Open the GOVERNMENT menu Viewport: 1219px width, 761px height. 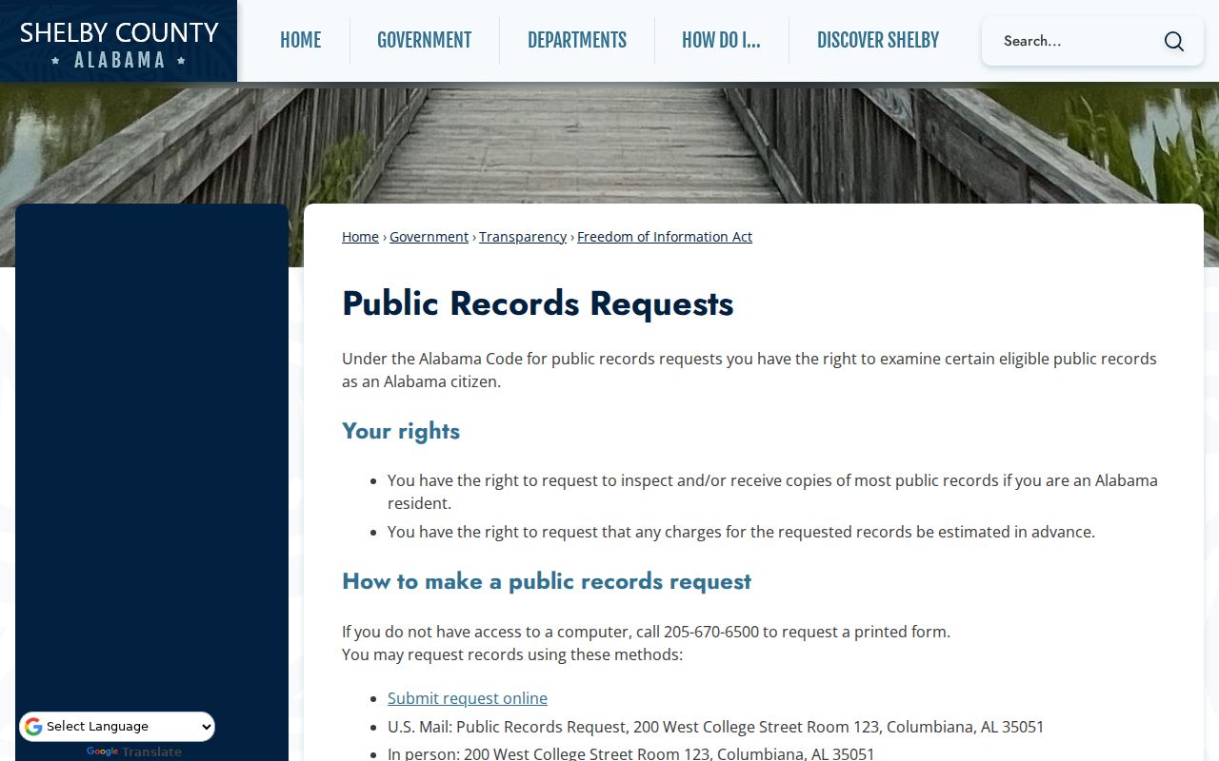pos(424,40)
